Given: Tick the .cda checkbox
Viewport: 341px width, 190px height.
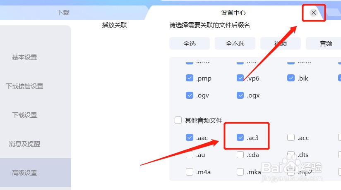Looking at the screenshot, I should point(240,154).
